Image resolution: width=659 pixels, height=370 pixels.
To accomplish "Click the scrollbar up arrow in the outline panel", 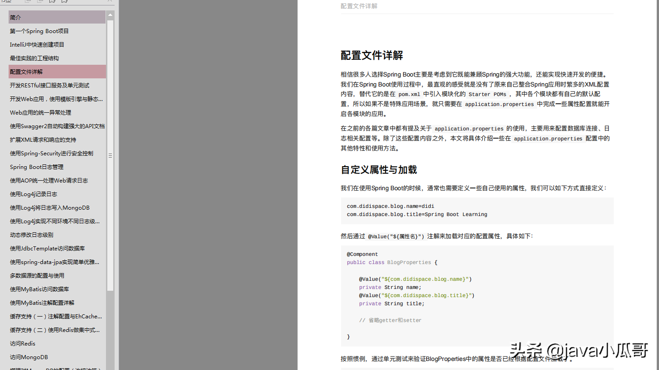I will coord(110,15).
